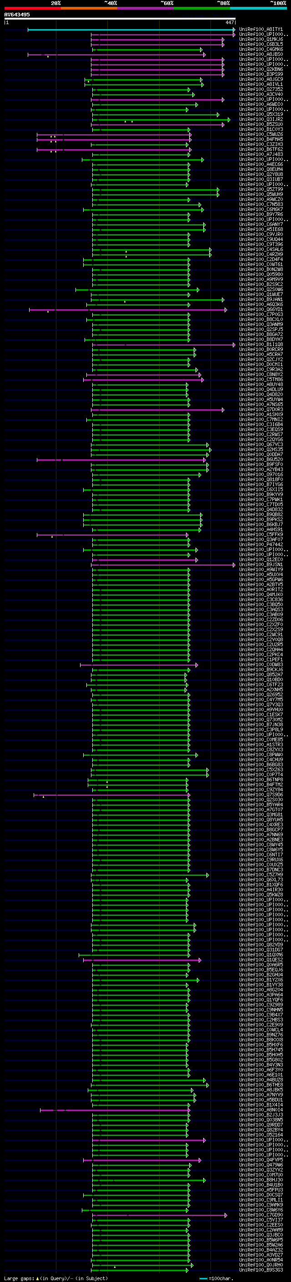
Task: Select hit UniRef100_Q5ZT99
Action: click(261, 190)
